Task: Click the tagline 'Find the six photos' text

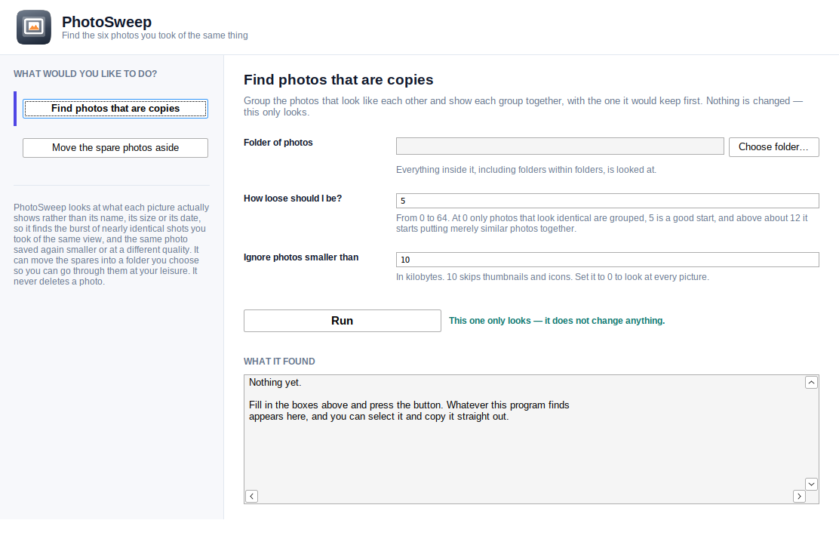Action: (x=155, y=35)
